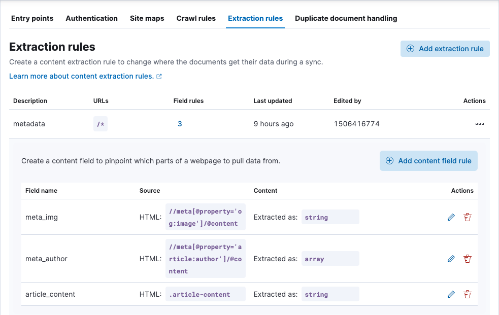499x315 pixels.
Task: Delete the meta_img field rule
Action: pyautogui.click(x=468, y=217)
